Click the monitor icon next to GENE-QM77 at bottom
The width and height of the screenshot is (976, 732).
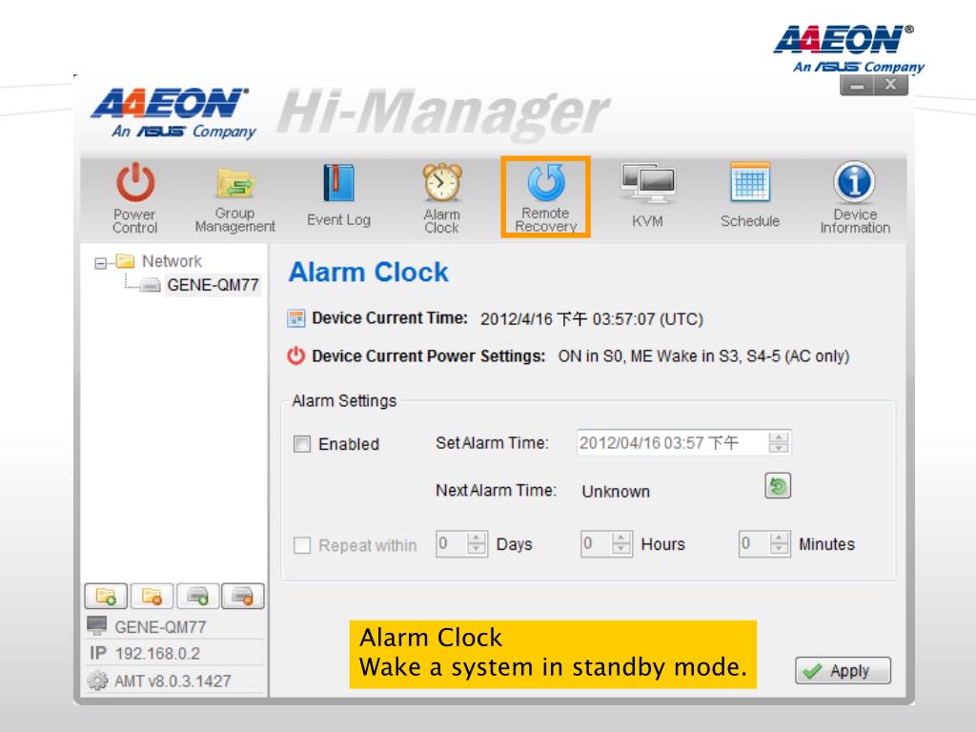click(96, 625)
